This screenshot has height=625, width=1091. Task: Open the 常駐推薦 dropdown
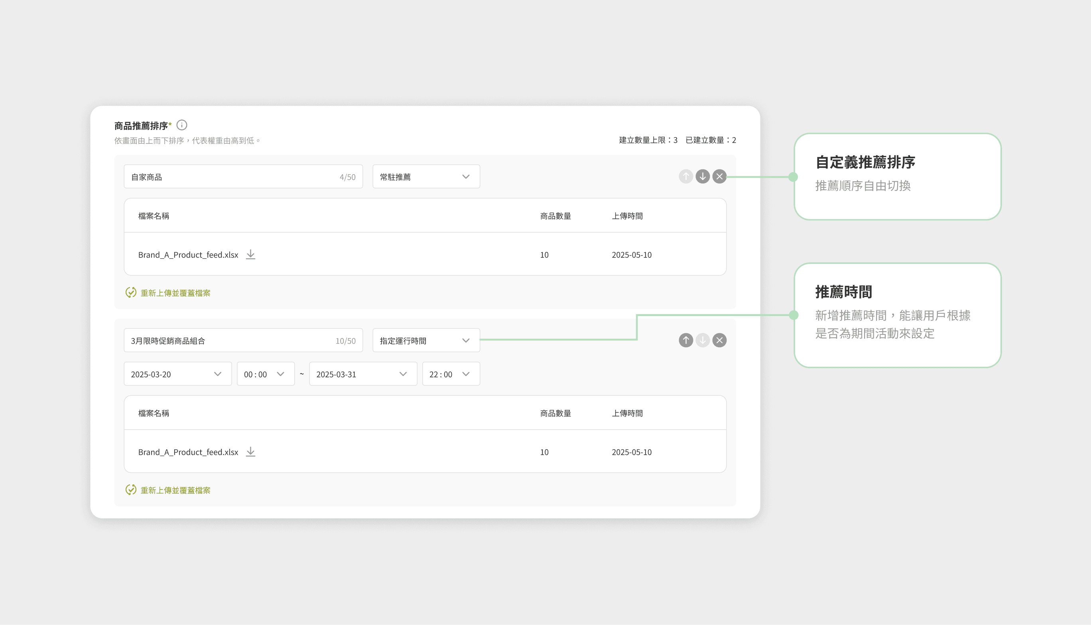tap(426, 177)
